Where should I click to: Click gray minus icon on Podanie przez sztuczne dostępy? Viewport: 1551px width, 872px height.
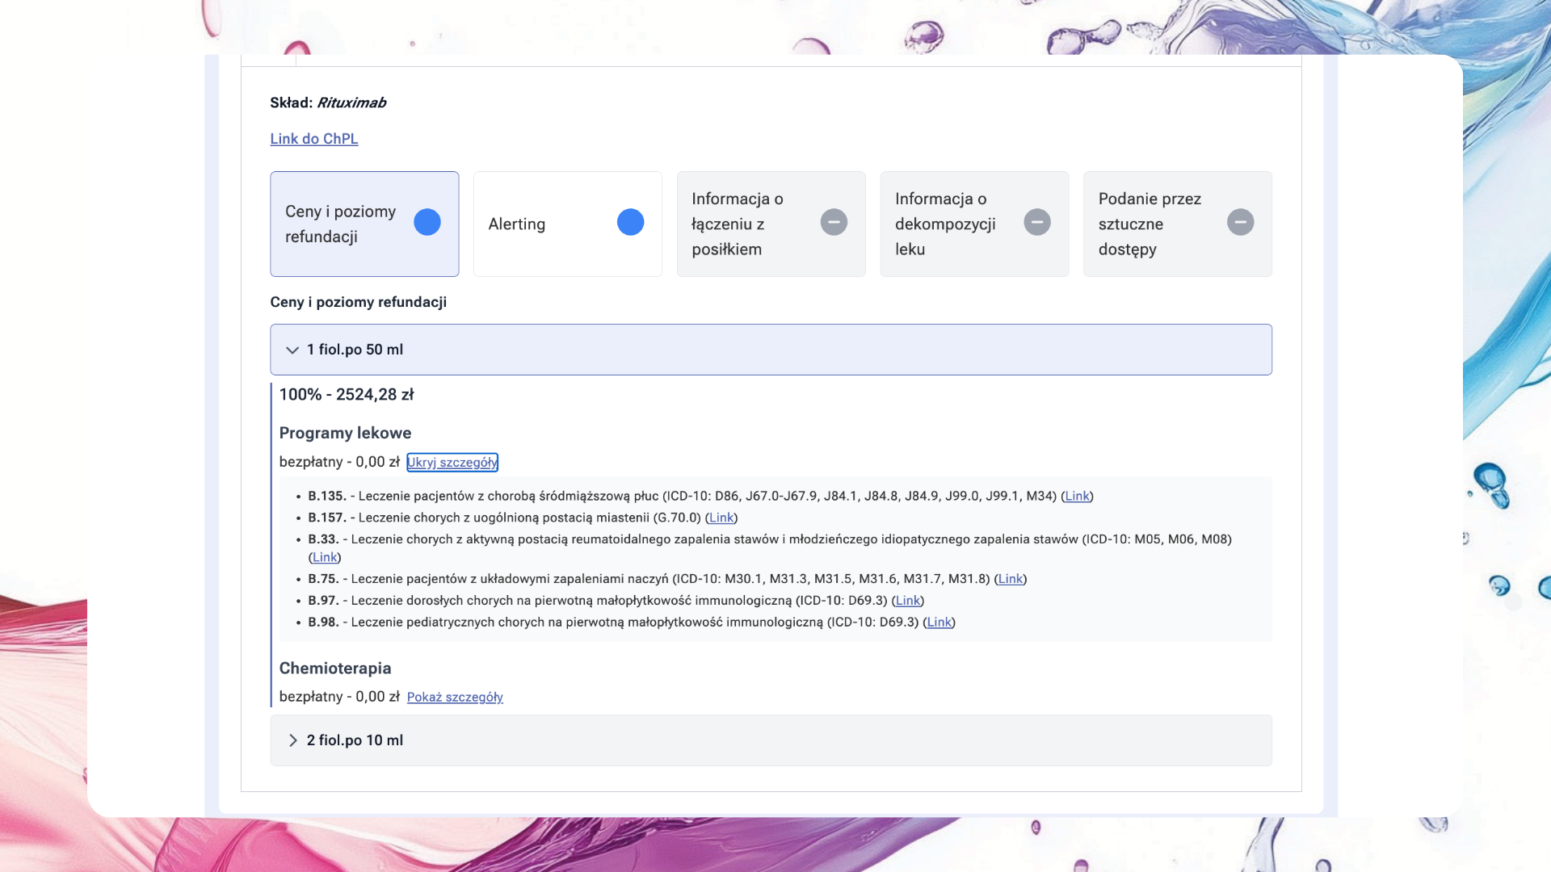[x=1240, y=222]
